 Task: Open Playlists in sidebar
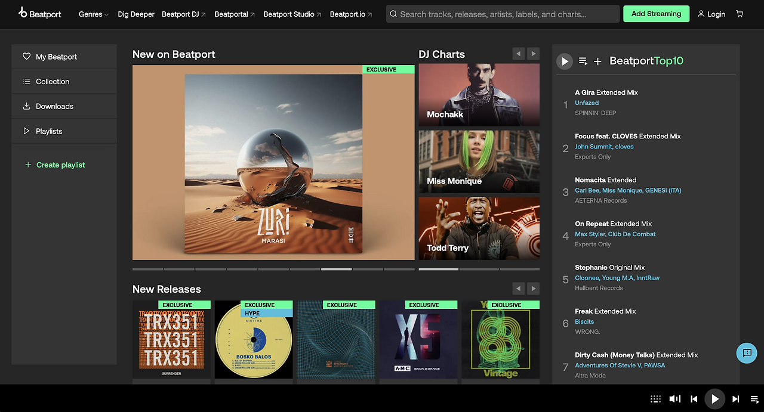click(64, 131)
